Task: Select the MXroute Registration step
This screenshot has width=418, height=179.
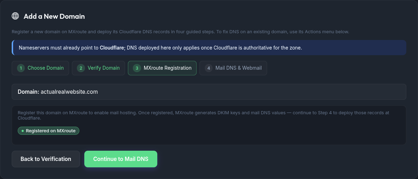Action: (162, 68)
